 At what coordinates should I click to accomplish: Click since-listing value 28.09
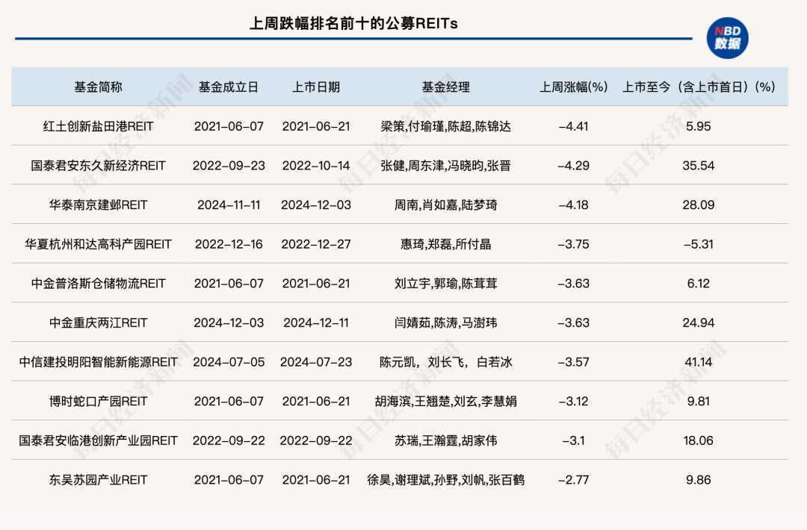tap(699, 205)
